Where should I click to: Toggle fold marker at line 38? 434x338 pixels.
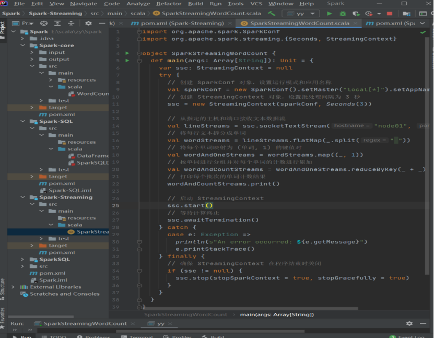tap(139, 300)
